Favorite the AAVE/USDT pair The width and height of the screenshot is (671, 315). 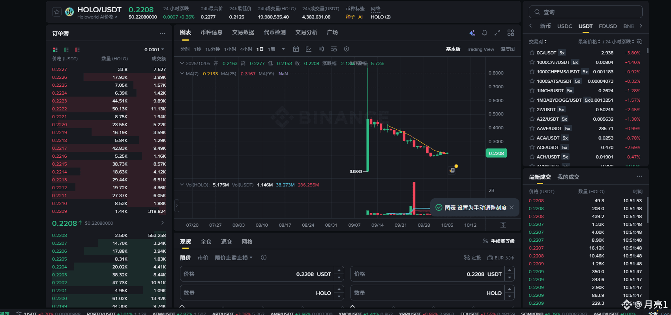point(532,129)
